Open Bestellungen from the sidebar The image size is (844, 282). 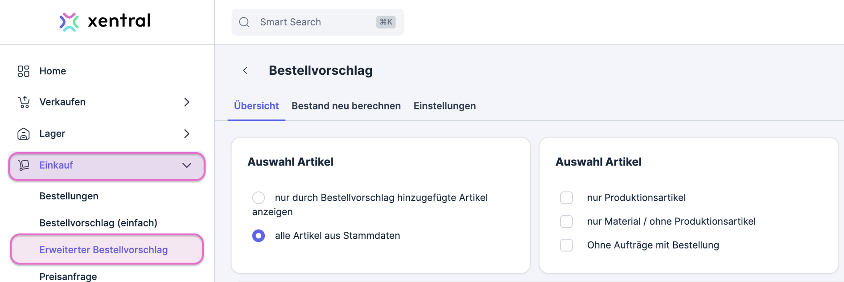[69, 196]
